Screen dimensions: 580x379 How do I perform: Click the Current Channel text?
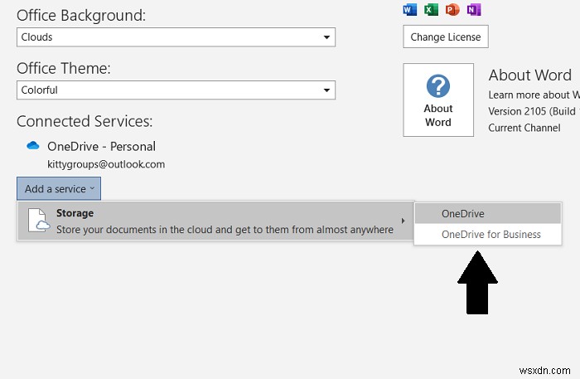(x=524, y=128)
